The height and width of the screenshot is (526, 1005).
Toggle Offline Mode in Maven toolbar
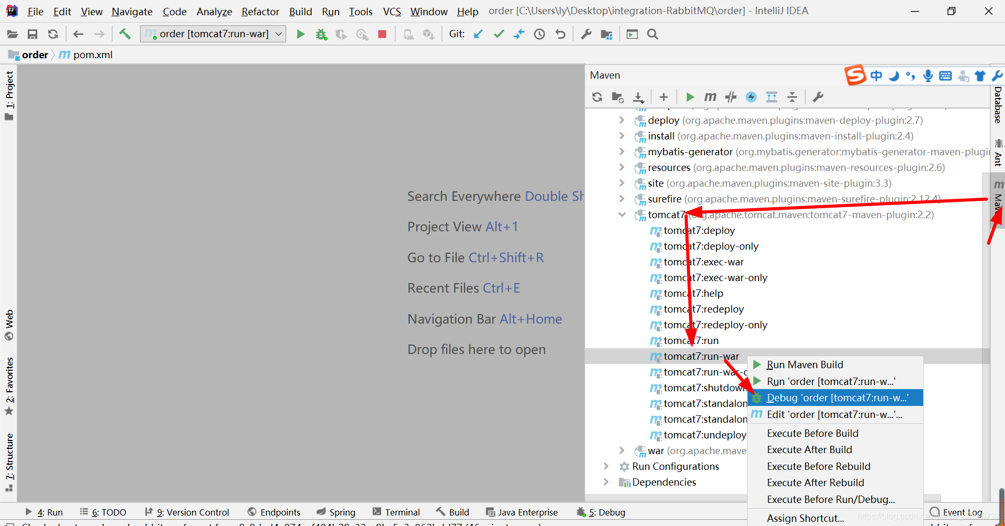tap(731, 97)
